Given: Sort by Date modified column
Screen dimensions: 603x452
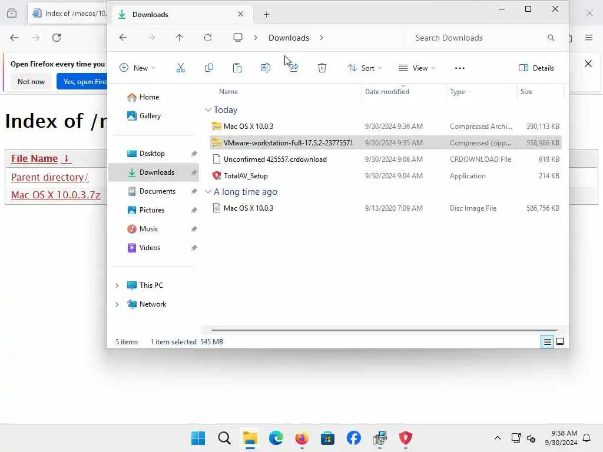Looking at the screenshot, I should tap(387, 92).
